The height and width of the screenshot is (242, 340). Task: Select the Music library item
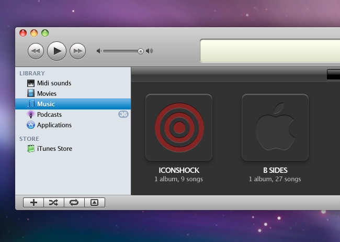point(46,104)
